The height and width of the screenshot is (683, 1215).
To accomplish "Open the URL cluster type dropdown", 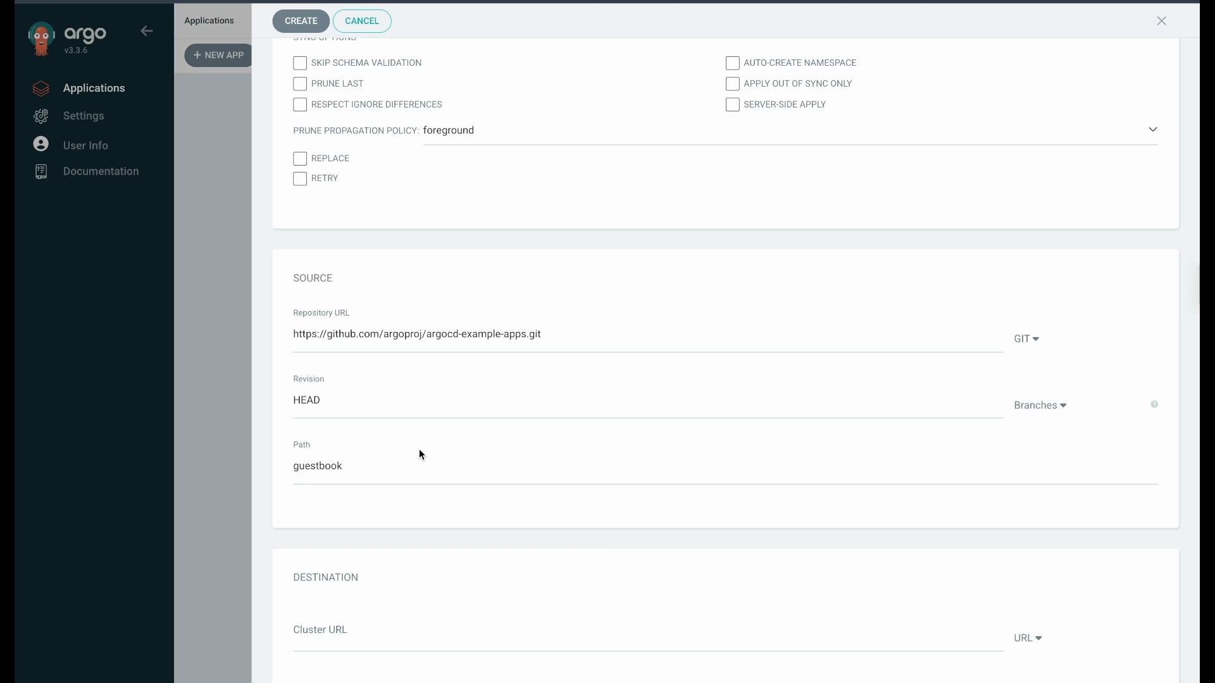I will (1028, 638).
